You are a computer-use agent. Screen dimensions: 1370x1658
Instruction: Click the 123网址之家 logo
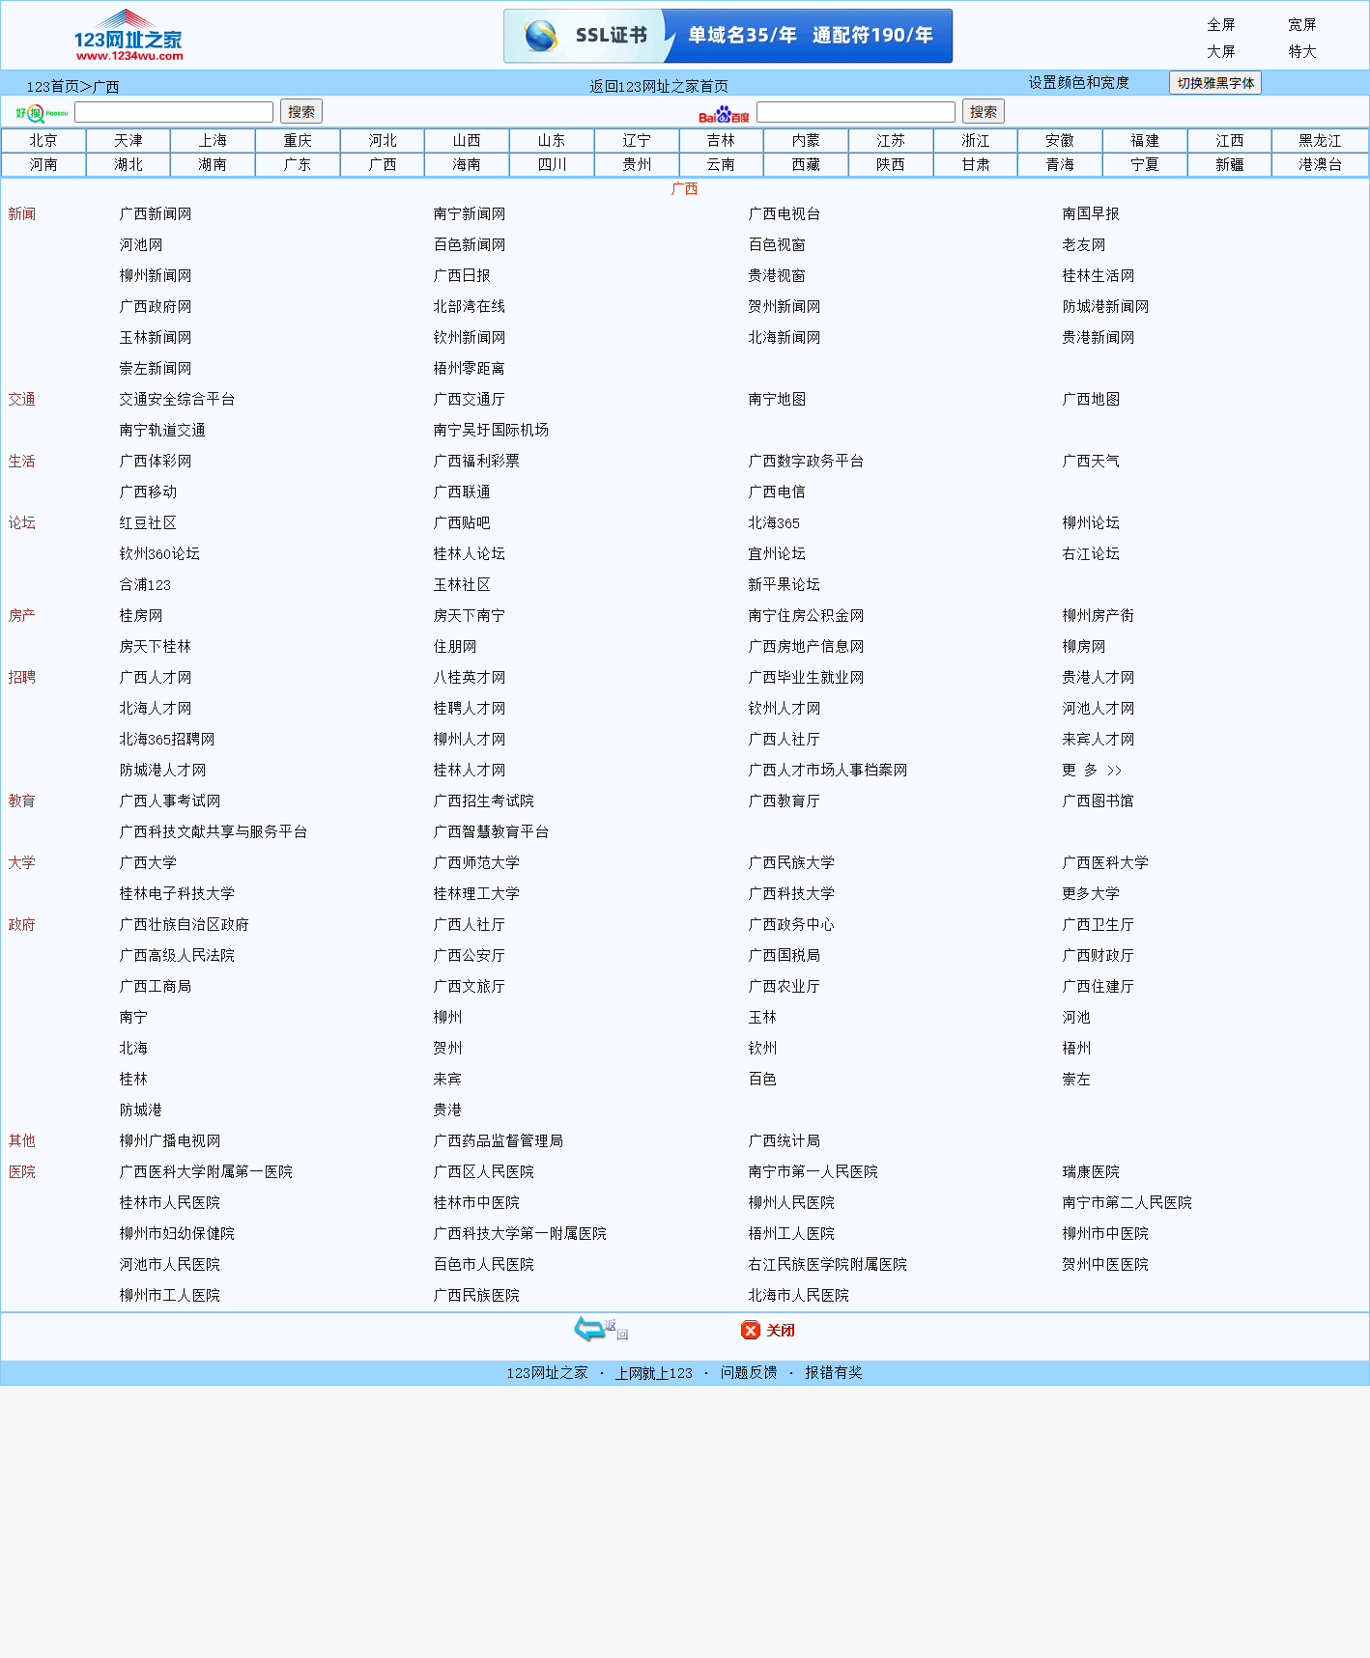pyautogui.click(x=128, y=36)
